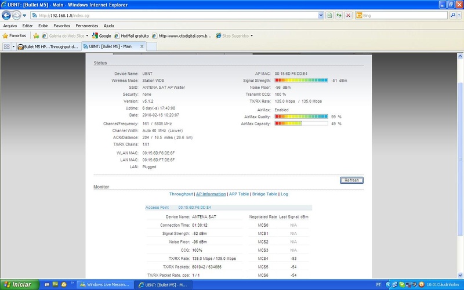The height and width of the screenshot is (290, 464).
Task: Click the TX/RX Packets value 601942 / 634666
Action: 206,267
